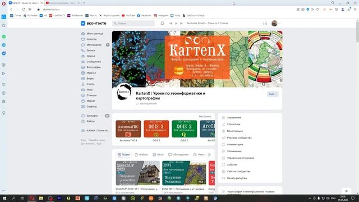Open the VK notifications bell
Viewport: 359px width, 202px height.
coord(162,24)
